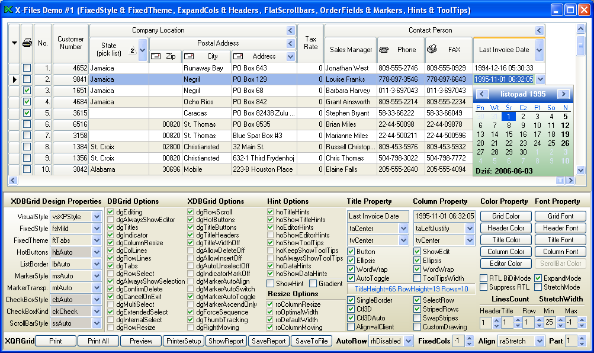Expand the Last Invoice Date header dropdown

tap(538, 50)
